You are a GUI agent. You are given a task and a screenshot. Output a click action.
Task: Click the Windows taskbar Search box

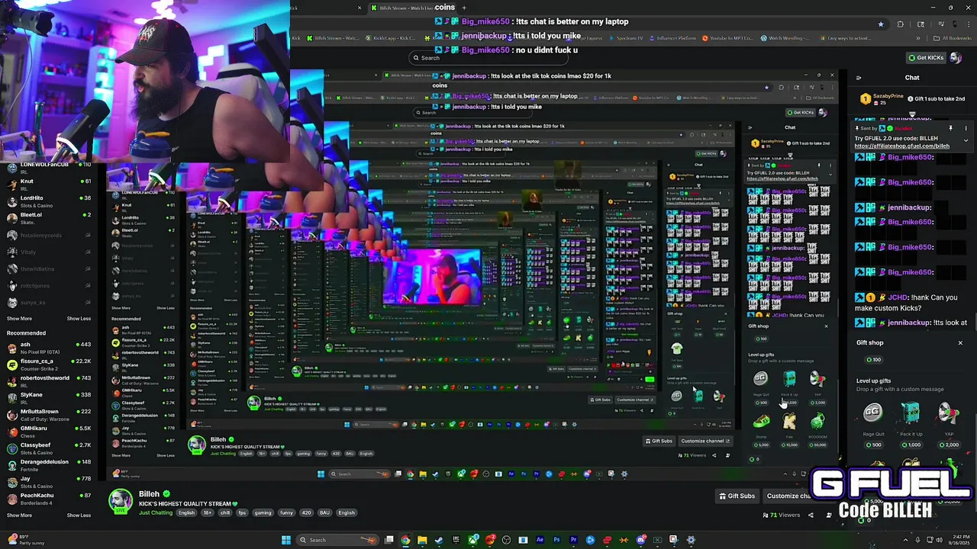click(337, 540)
